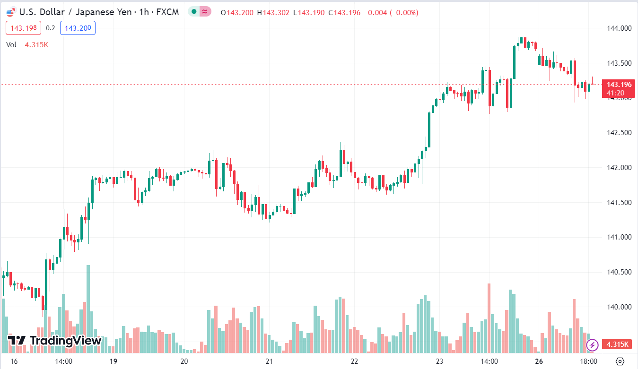Click the date 23 on the time axis

439,361
